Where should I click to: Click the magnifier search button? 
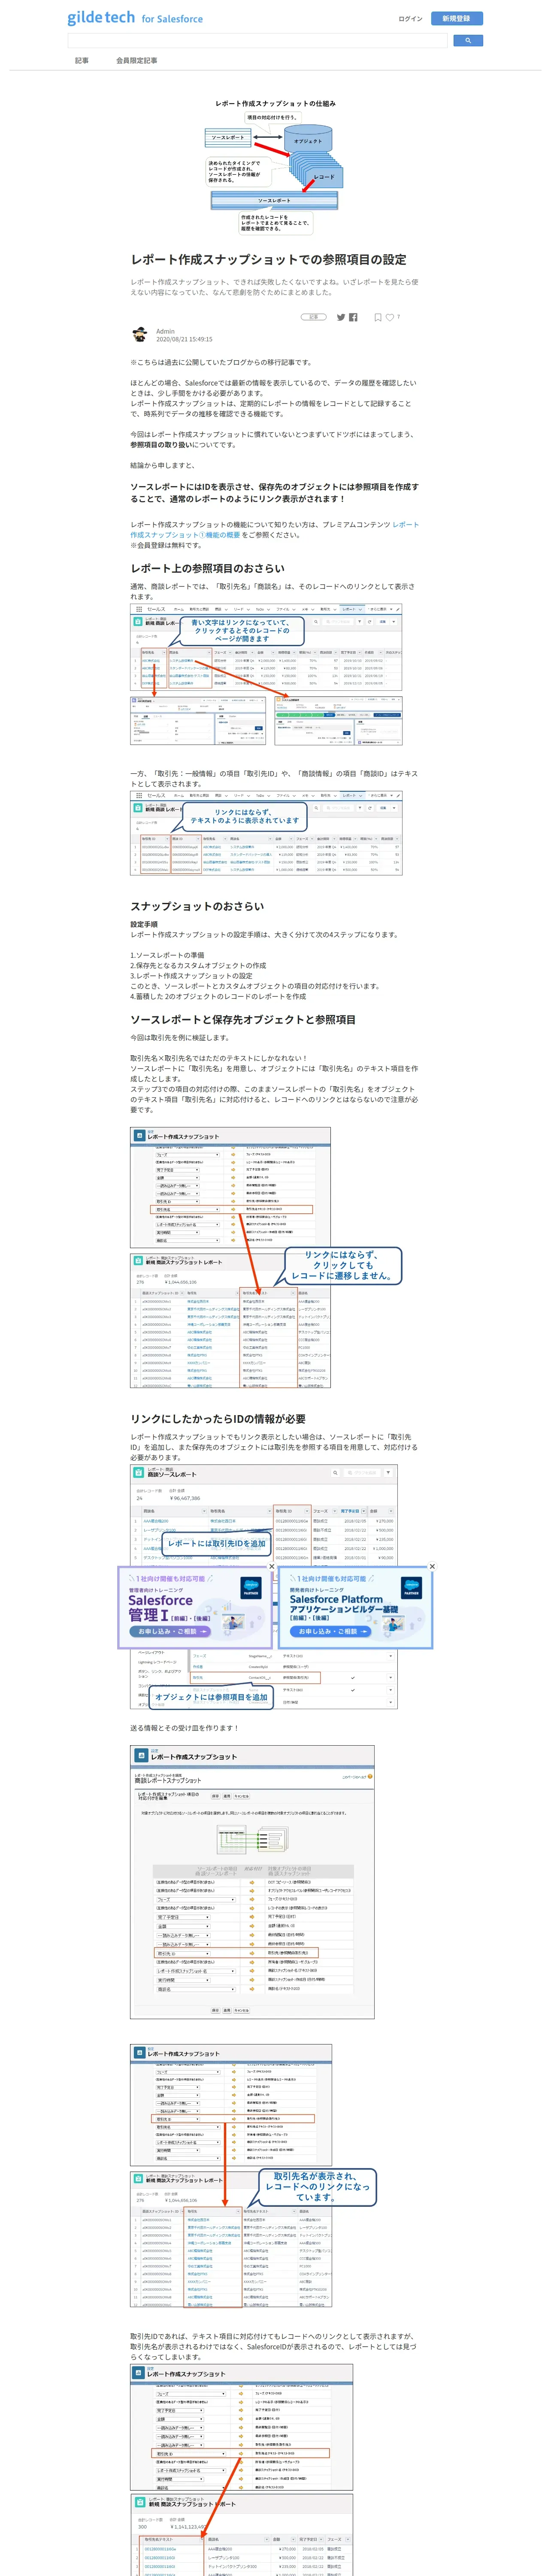[468, 41]
